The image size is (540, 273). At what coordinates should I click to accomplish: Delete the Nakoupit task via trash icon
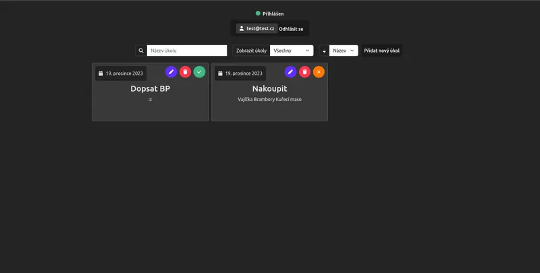tap(305, 72)
